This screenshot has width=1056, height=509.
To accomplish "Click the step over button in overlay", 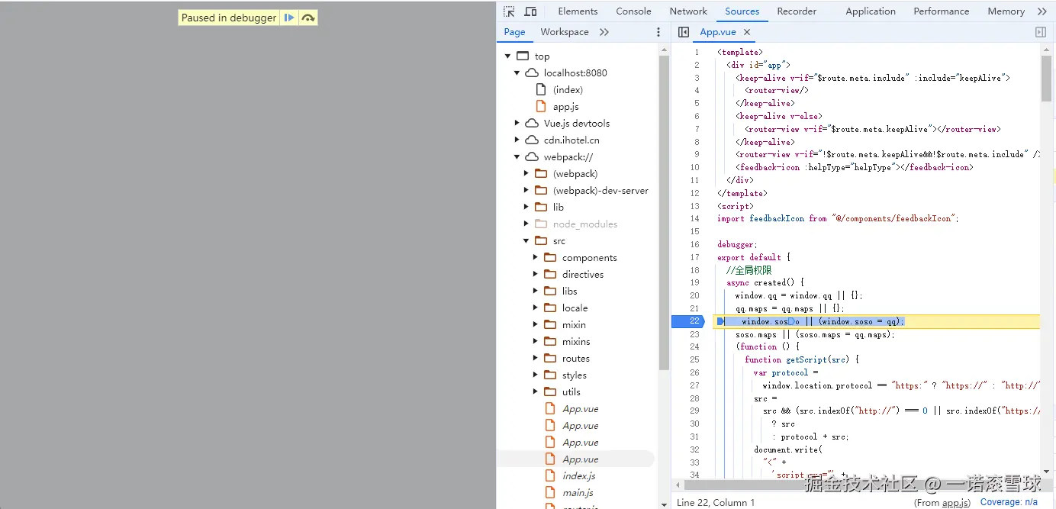I will (x=308, y=18).
